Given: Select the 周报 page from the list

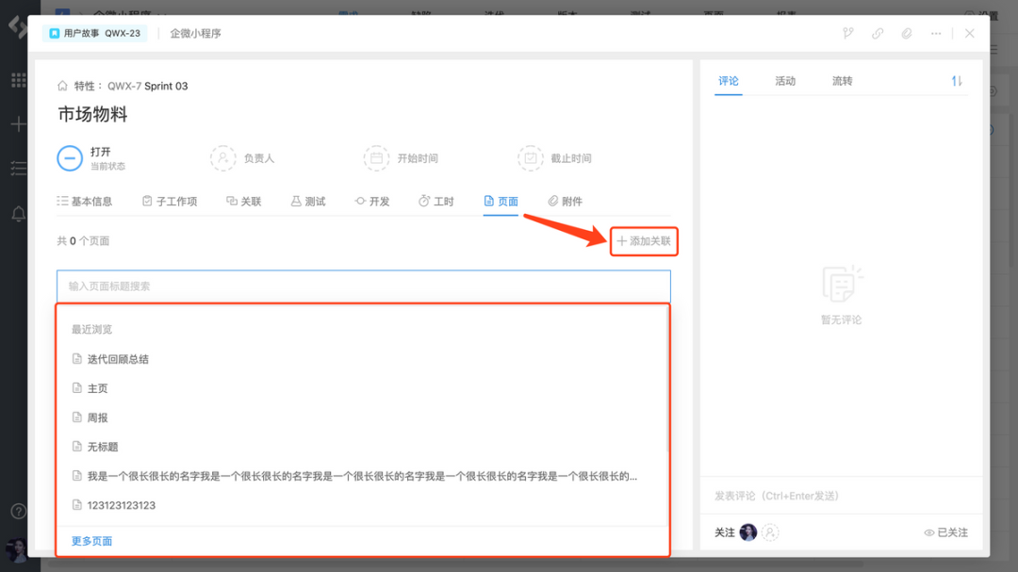Looking at the screenshot, I should (x=97, y=417).
